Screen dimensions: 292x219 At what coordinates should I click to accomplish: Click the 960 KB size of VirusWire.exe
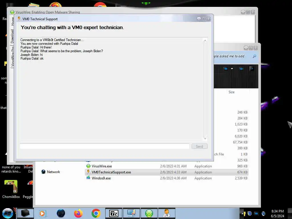click(x=242, y=166)
